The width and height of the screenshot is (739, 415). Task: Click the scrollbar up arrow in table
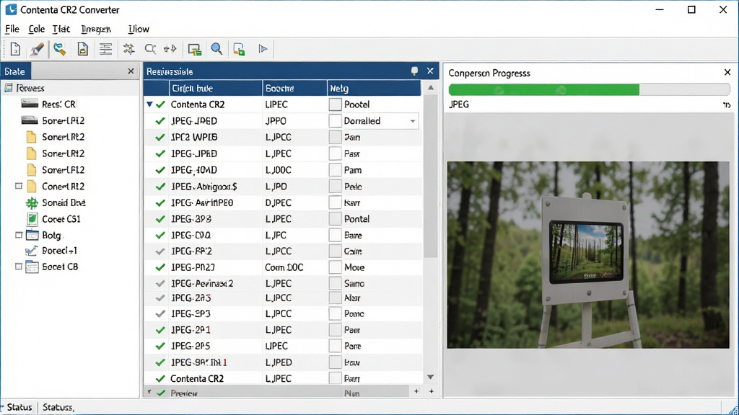tap(430, 87)
